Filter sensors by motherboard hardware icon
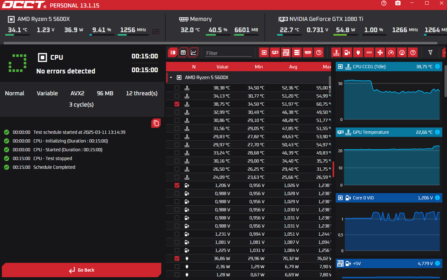Screen dimensions: 447x280 [286, 52]
